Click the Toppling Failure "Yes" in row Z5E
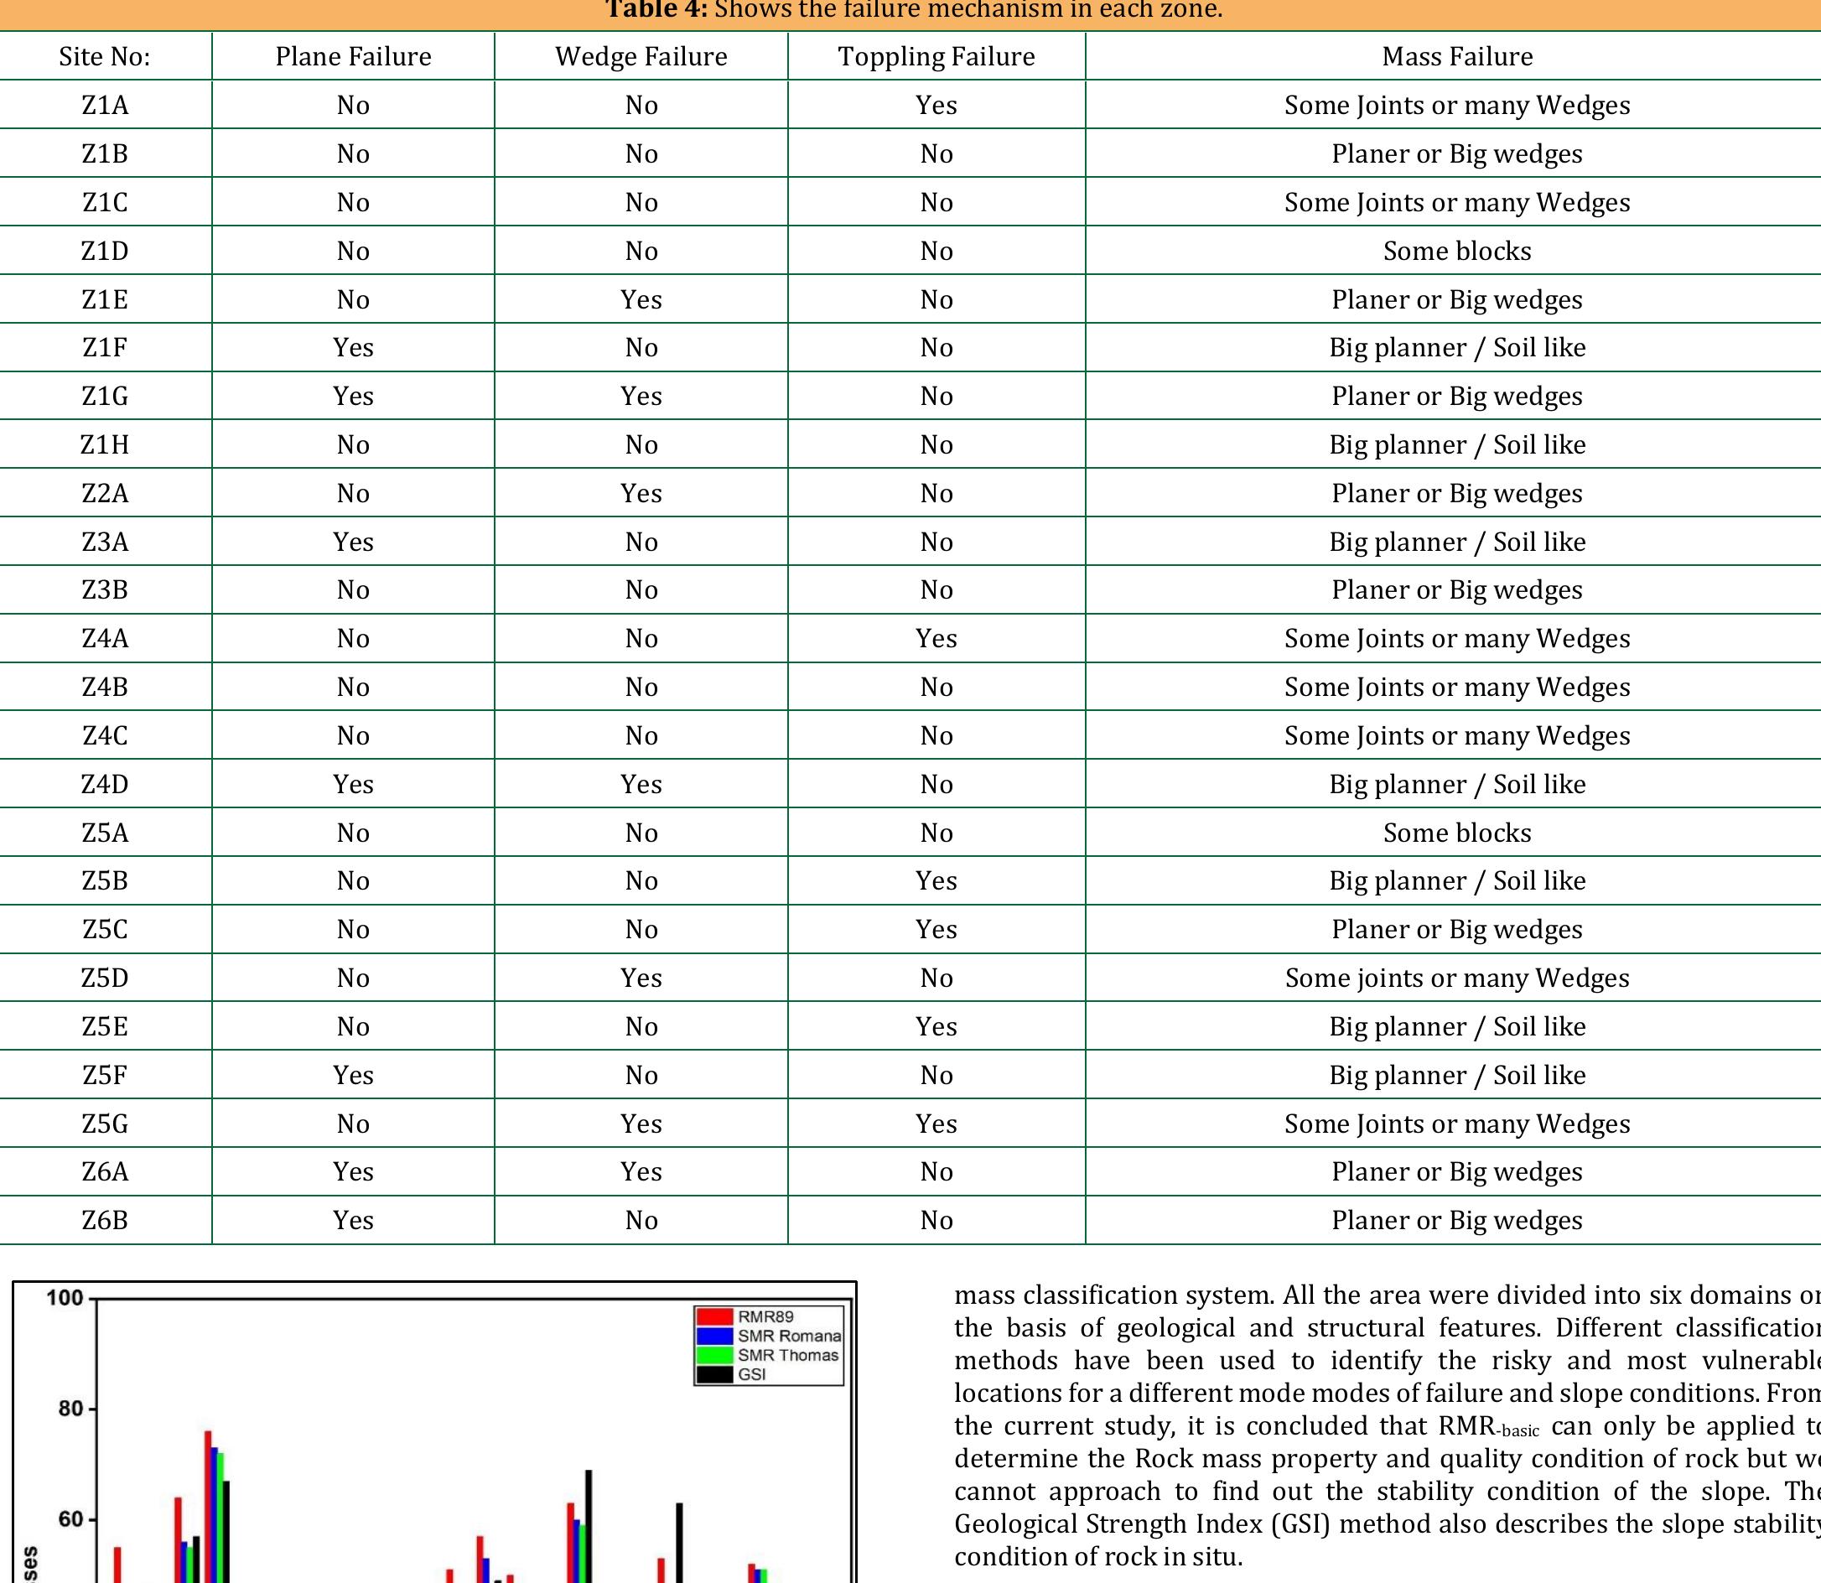This screenshot has height=1583, width=1821. [936, 1026]
